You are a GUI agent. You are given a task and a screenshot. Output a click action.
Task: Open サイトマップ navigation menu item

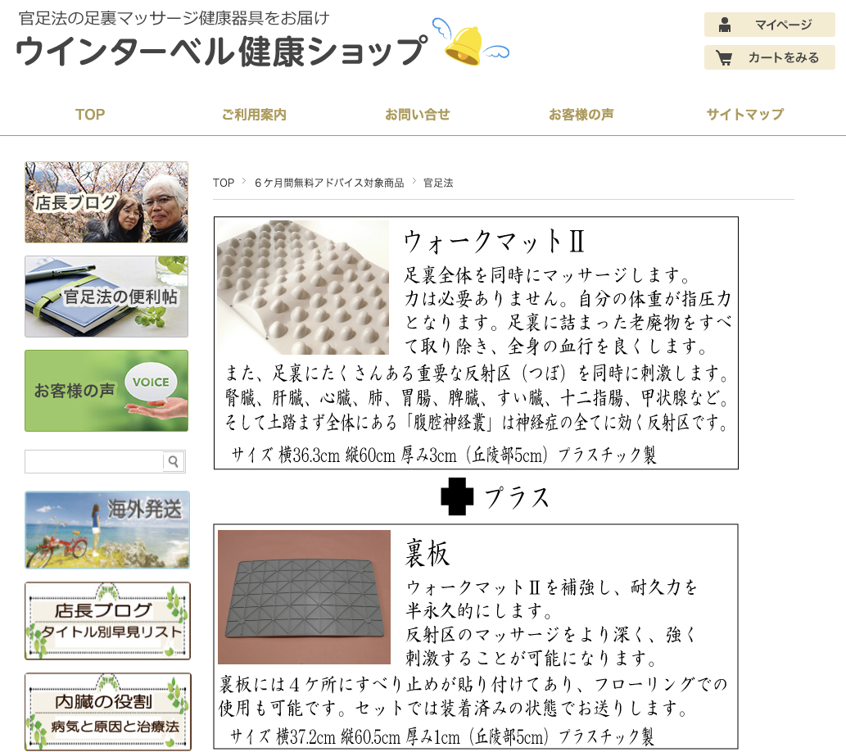[745, 115]
